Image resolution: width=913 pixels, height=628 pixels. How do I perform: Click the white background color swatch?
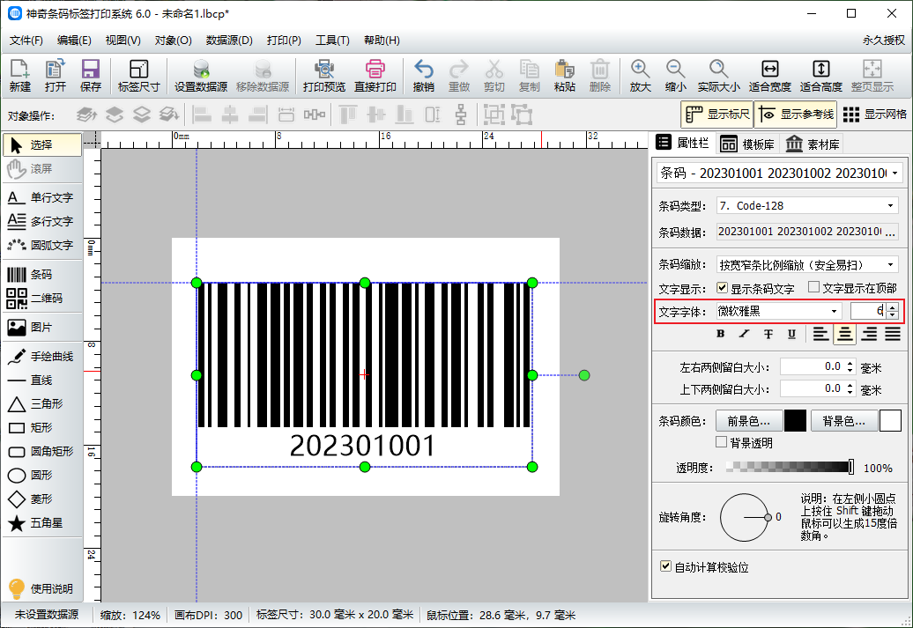pos(890,421)
